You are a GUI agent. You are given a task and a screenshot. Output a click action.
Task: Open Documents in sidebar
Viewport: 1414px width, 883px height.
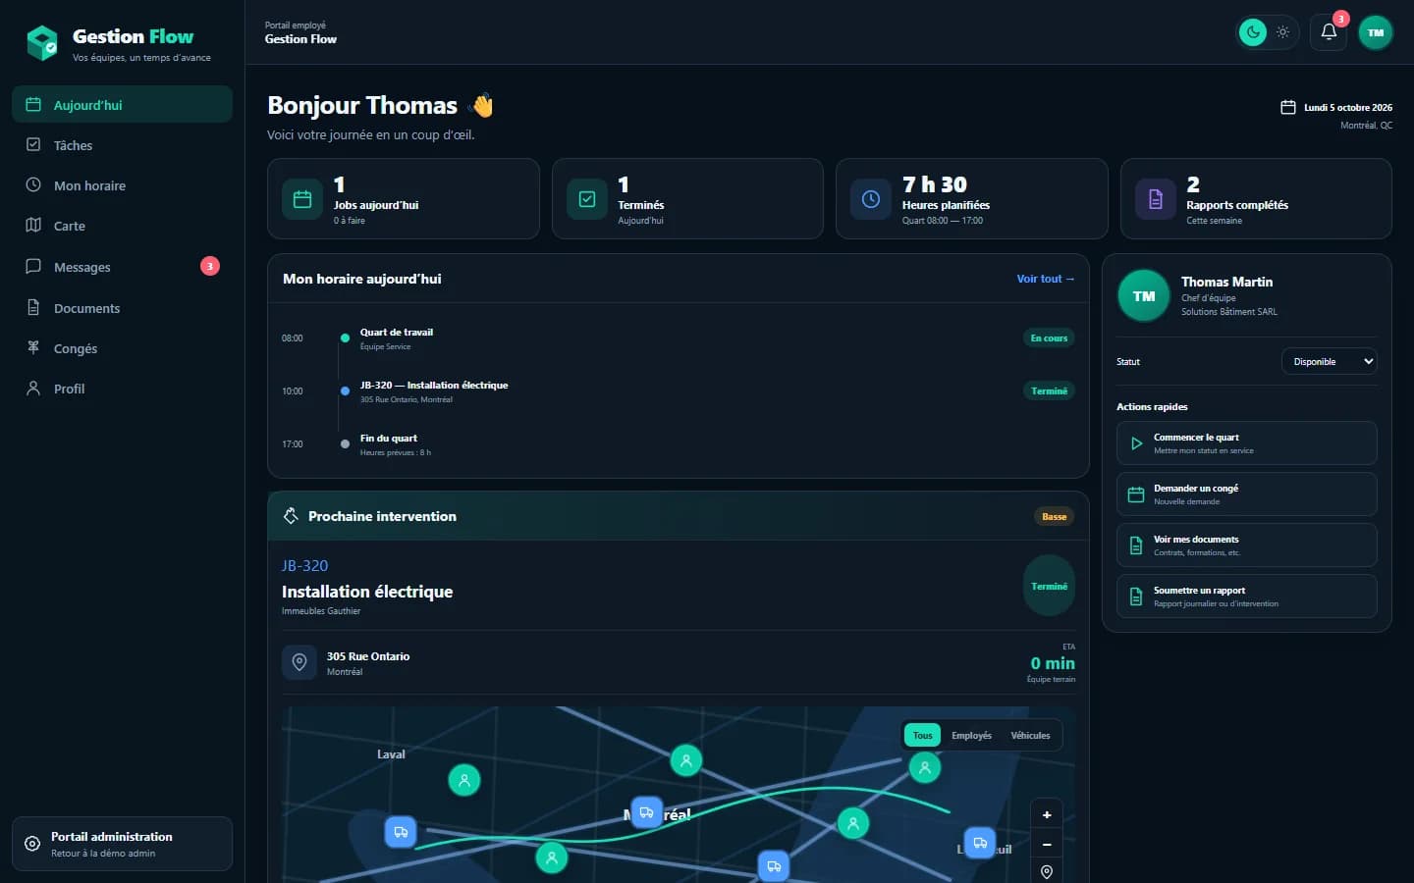(122, 308)
